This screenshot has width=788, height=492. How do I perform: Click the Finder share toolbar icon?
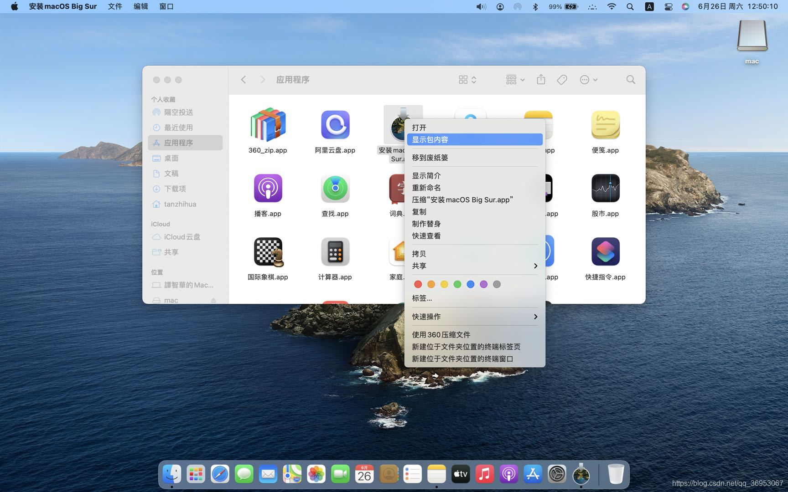click(x=541, y=80)
